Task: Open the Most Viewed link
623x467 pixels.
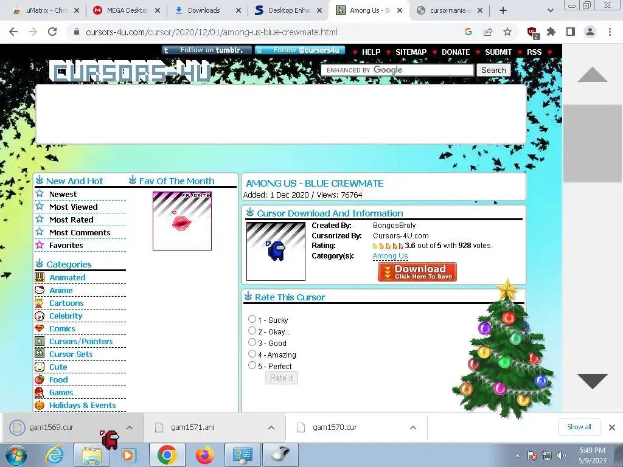Action: click(73, 207)
